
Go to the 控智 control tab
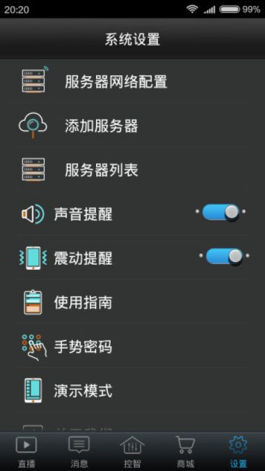tap(132, 452)
